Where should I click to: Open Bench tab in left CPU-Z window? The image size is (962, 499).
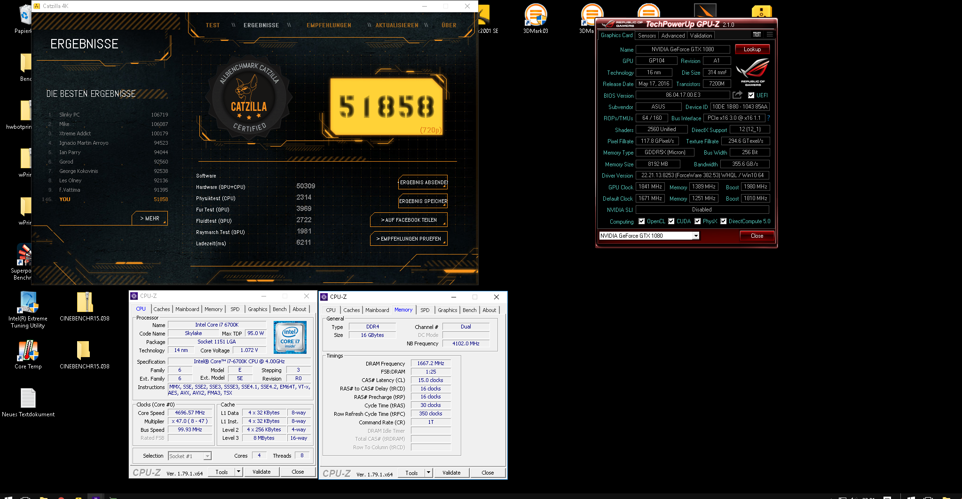280,309
